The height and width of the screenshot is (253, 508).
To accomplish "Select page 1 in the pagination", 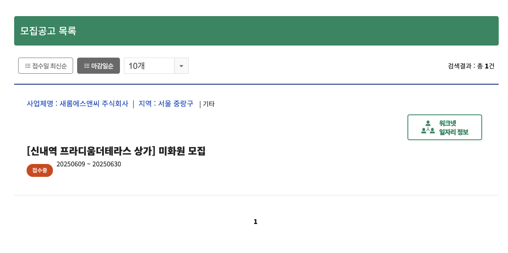I will tap(255, 221).
